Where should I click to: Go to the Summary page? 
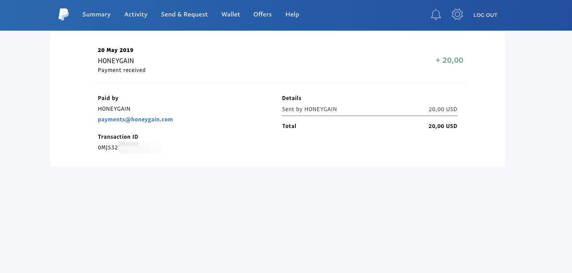[96, 15]
